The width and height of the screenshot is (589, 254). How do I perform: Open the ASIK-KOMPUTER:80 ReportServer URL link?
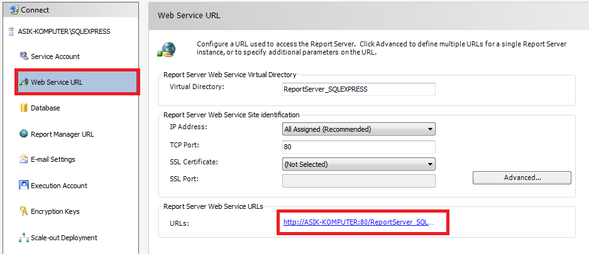click(359, 222)
